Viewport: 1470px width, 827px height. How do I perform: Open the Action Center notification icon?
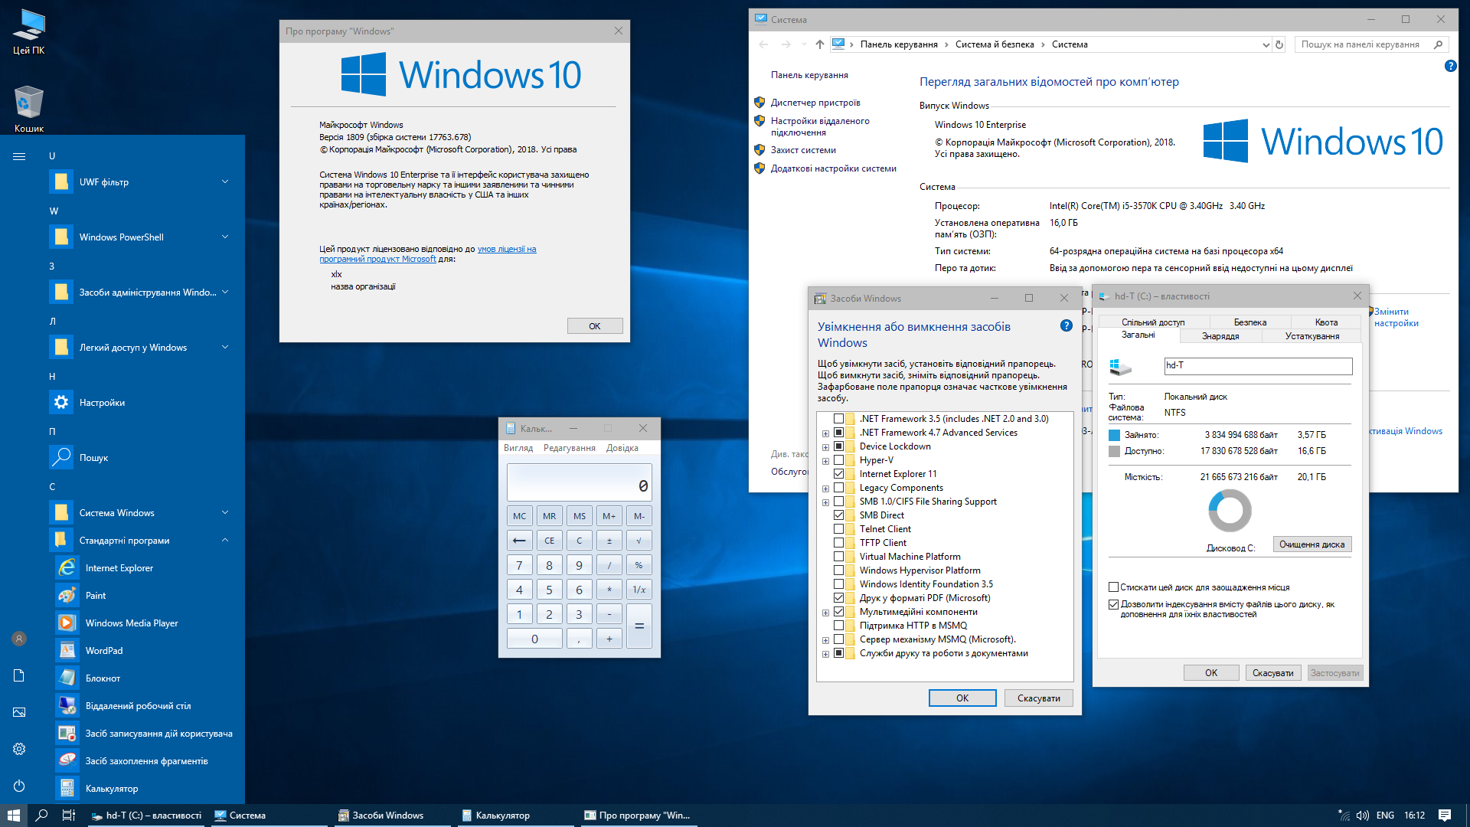click(x=1445, y=816)
